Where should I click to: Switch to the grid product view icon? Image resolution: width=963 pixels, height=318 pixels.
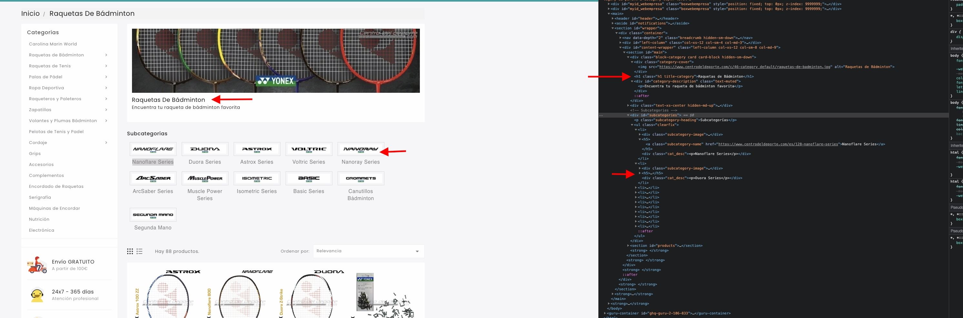coord(130,251)
